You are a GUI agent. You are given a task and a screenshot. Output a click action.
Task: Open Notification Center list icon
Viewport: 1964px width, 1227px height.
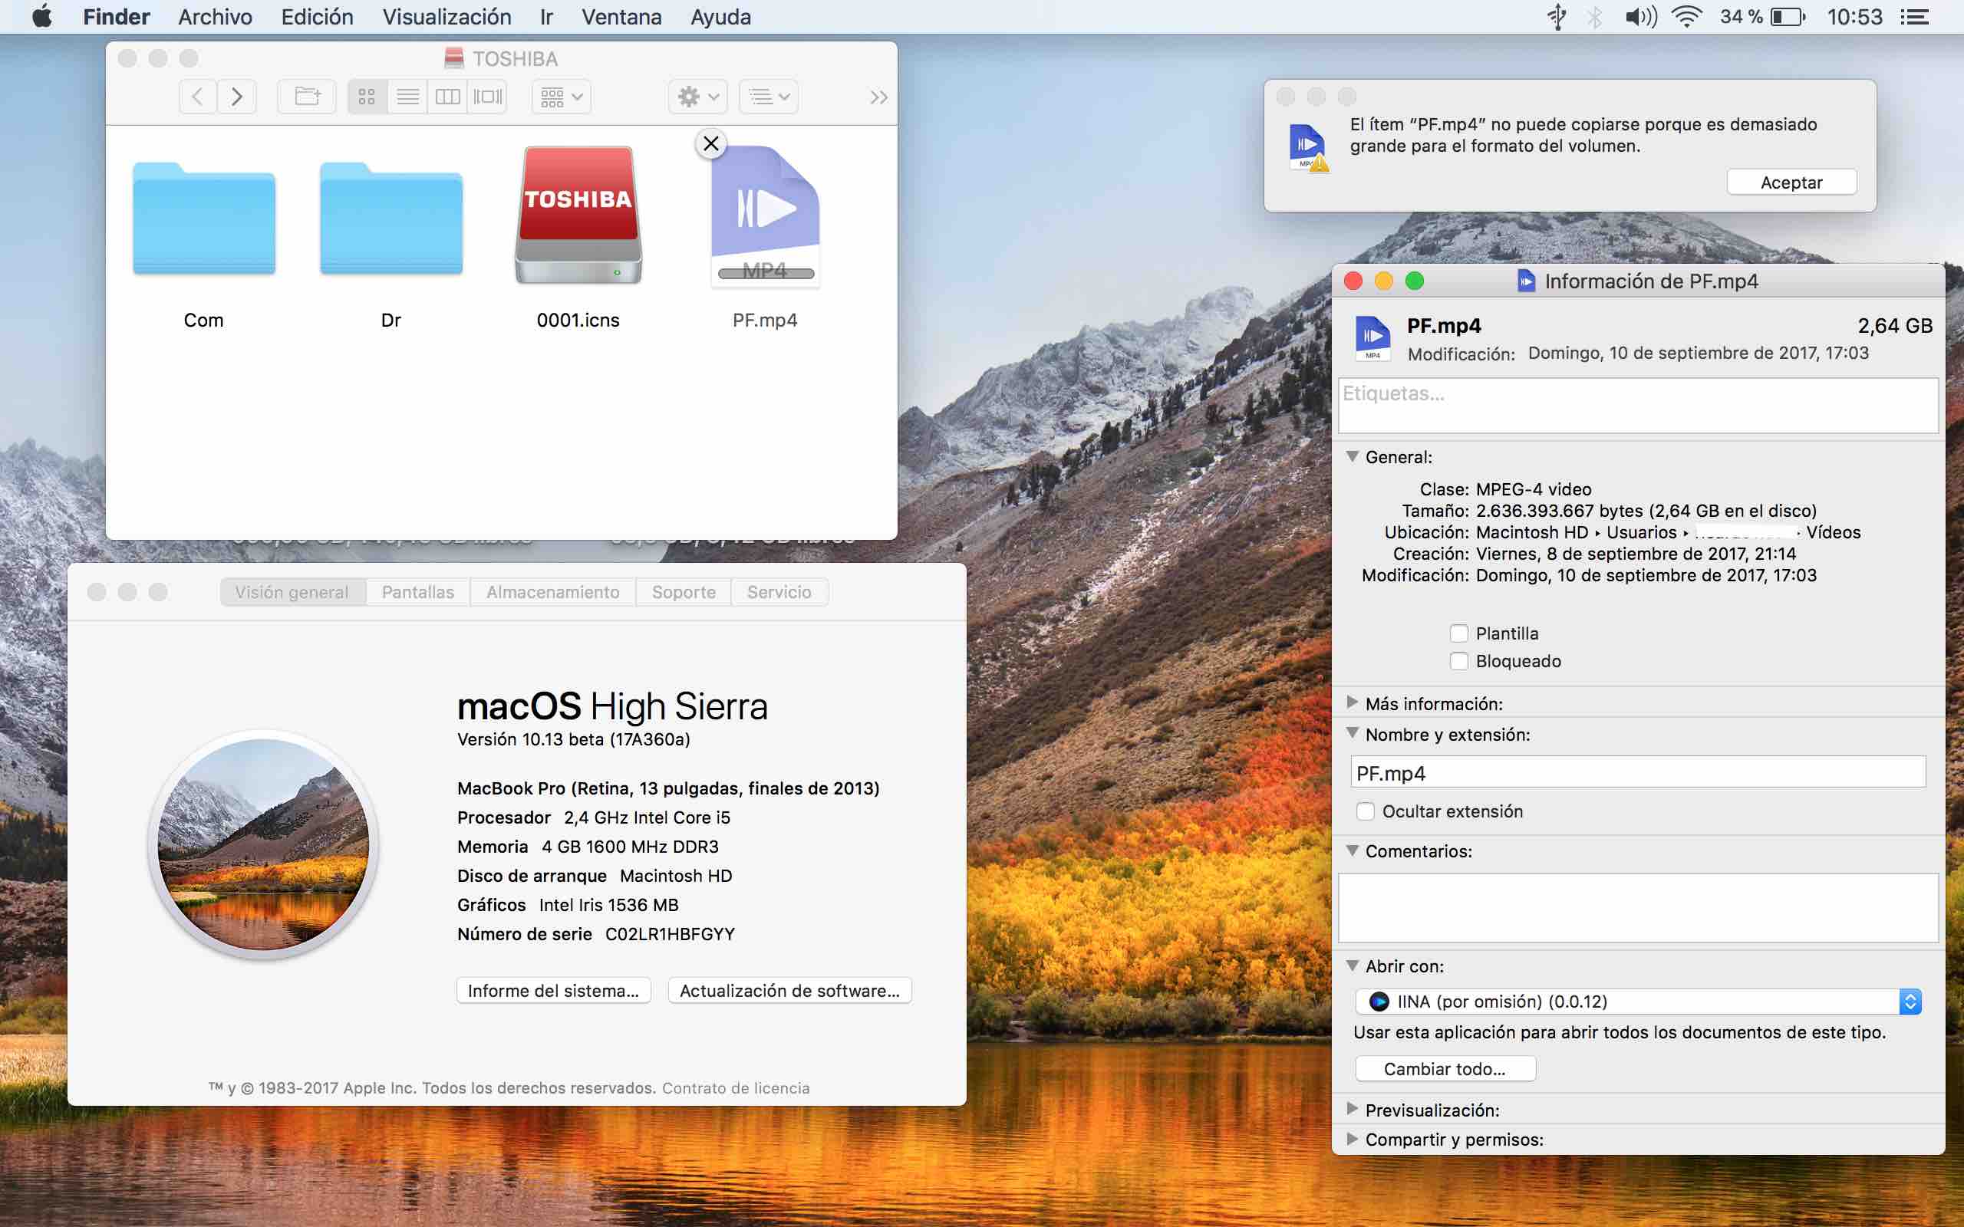pos(1914,16)
